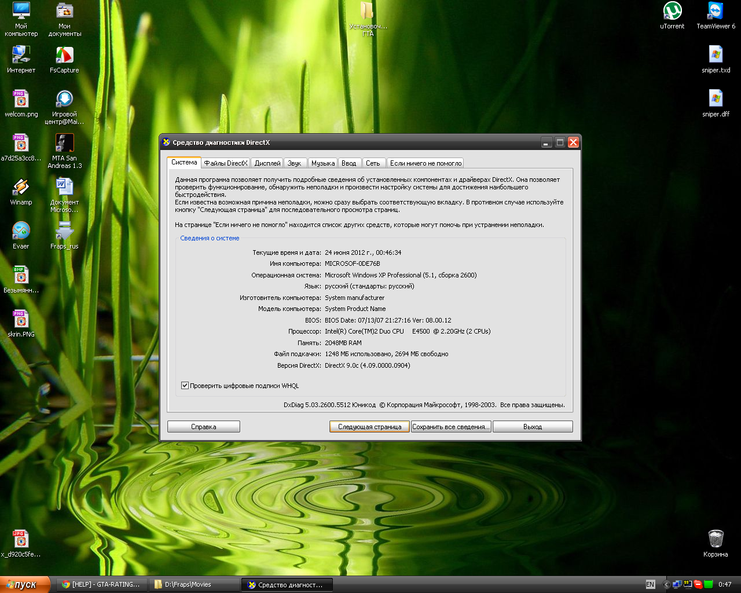Click the DirectX dialog title bar icon
The width and height of the screenshot is (741, 593).
(166, 142)
